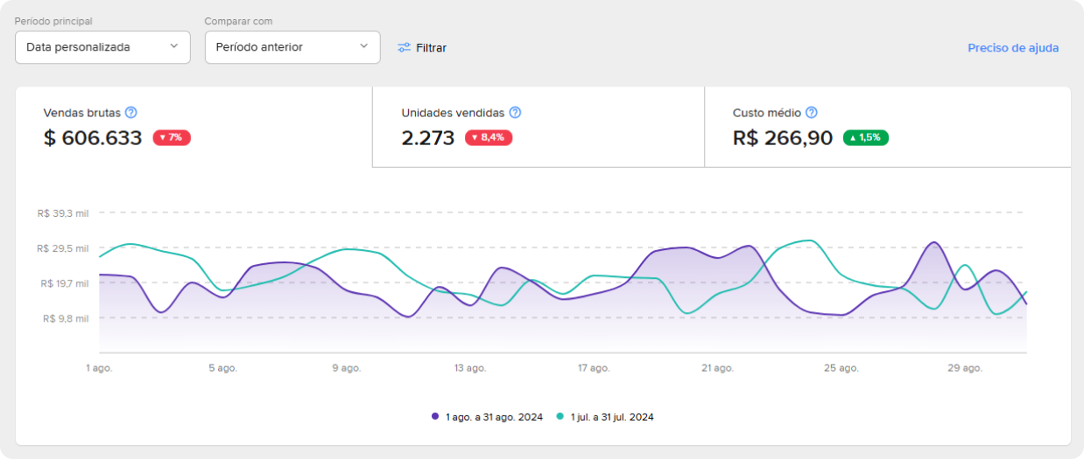Switch to the Vendas brutas tab
This screenshot has width=1084, height=459.
click(194, 127)
